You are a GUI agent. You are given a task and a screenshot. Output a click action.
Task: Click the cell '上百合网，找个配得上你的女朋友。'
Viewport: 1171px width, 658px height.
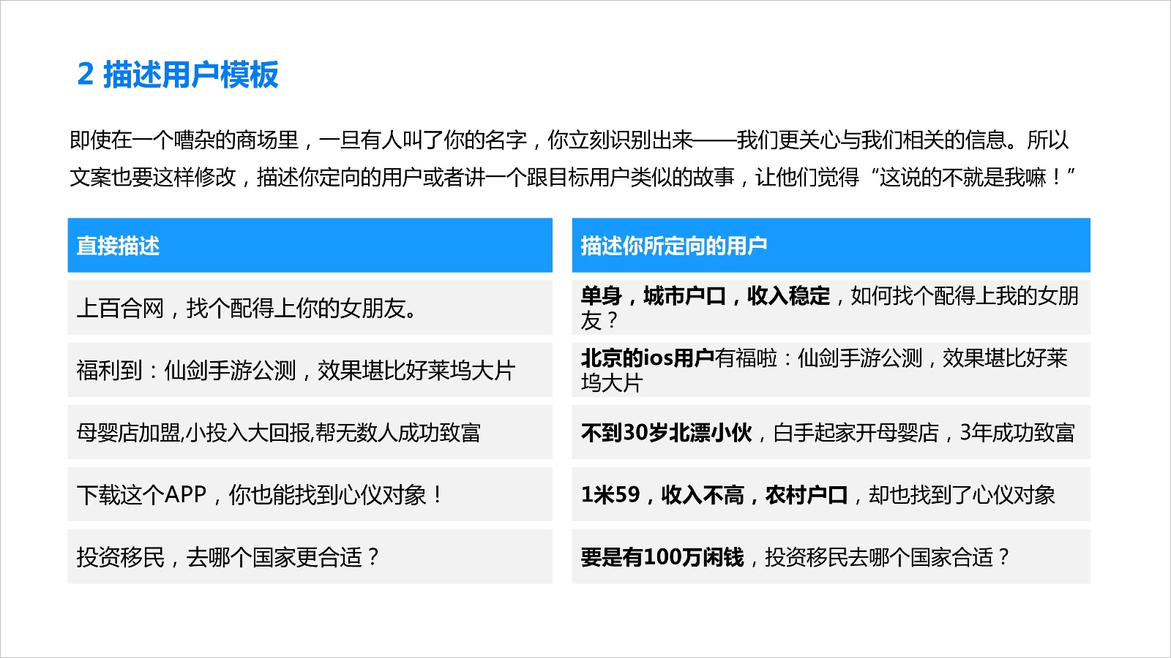tap(310, 308)
